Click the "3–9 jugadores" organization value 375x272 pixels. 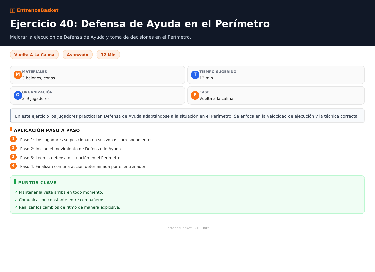[36, 99]
